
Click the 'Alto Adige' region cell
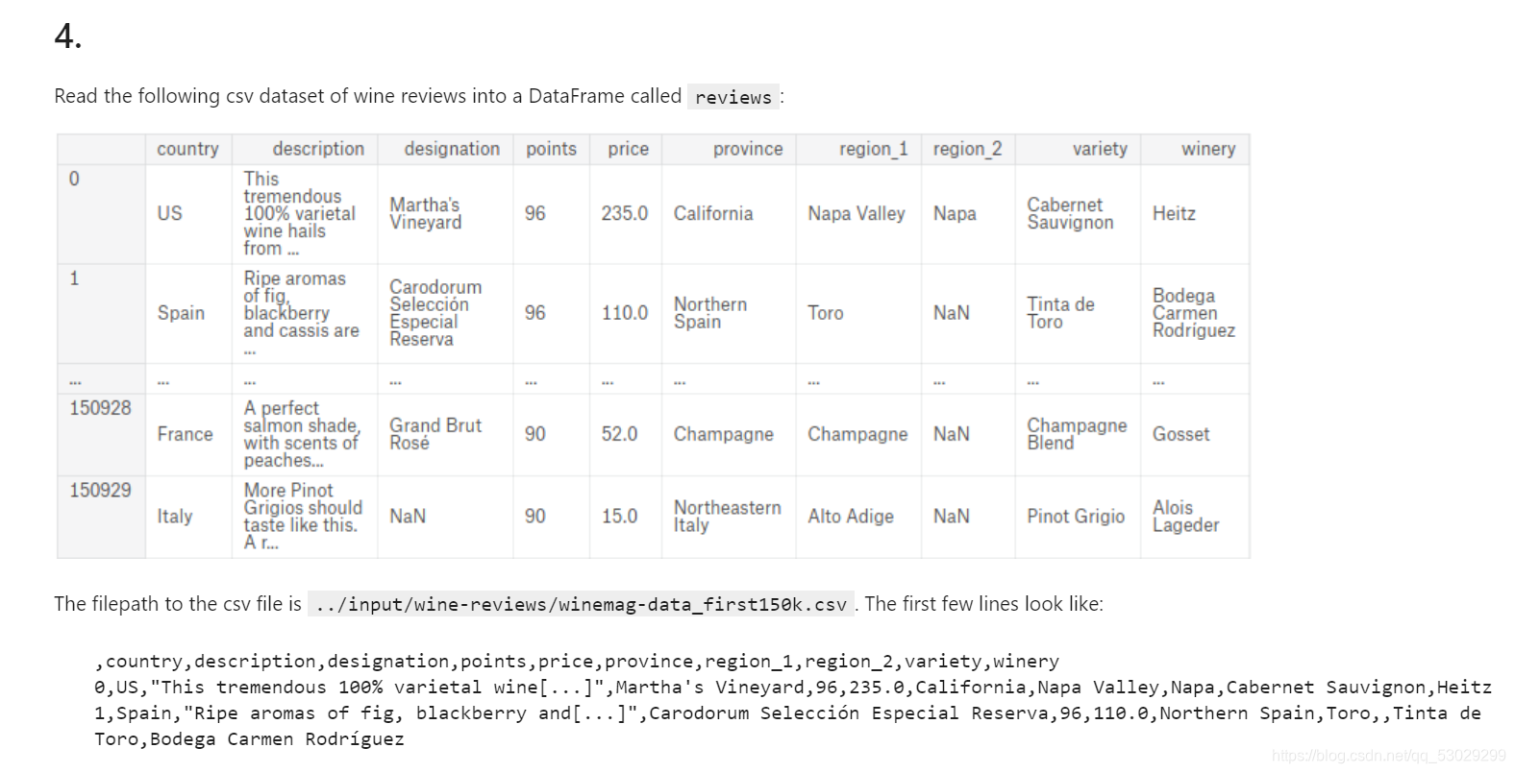(858, 518)
